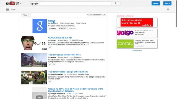Click the by Google author link under channel
This screenshot has width=177, height=99.
pos(53,23)
